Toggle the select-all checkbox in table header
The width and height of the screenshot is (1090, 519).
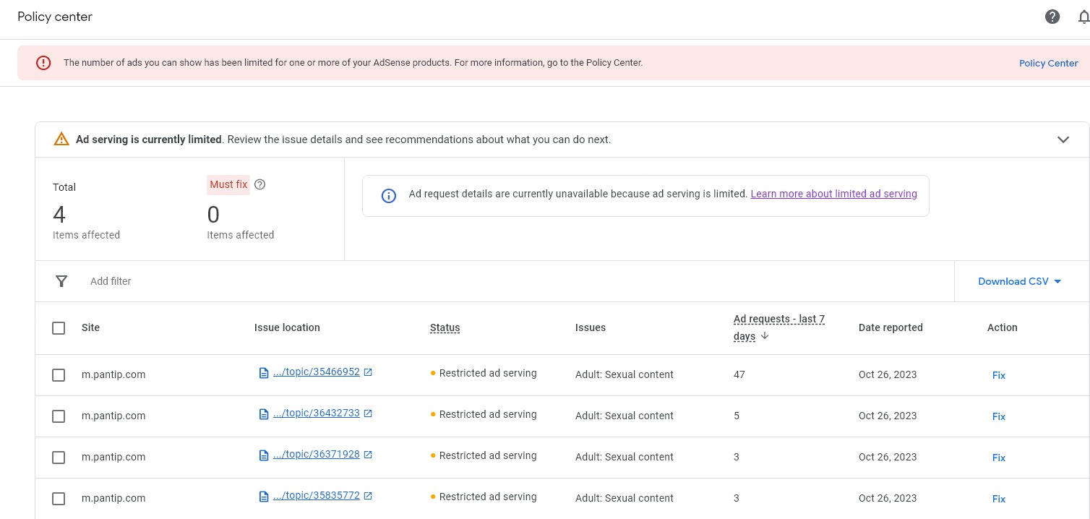pyautogui.click(x=59, y=328)
